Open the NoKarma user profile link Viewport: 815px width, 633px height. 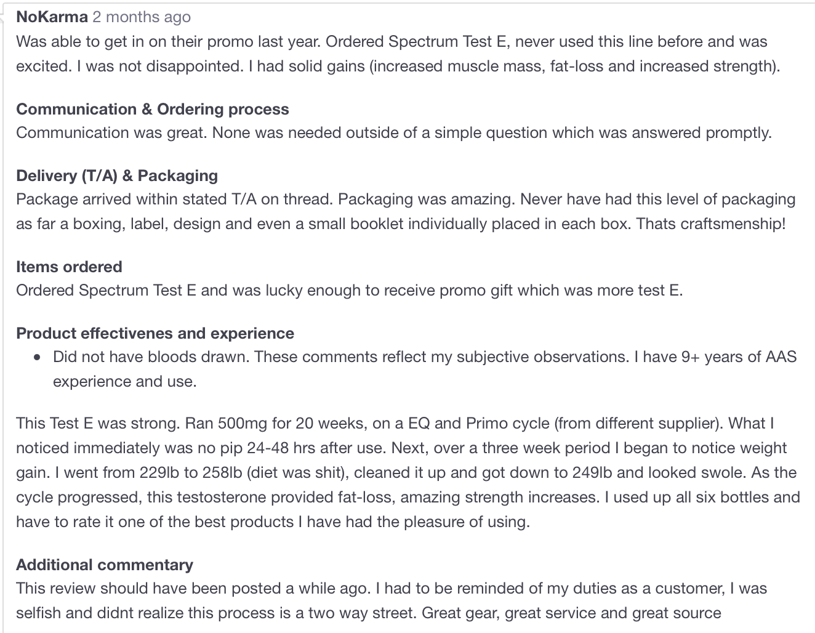(x=52, y=17)
